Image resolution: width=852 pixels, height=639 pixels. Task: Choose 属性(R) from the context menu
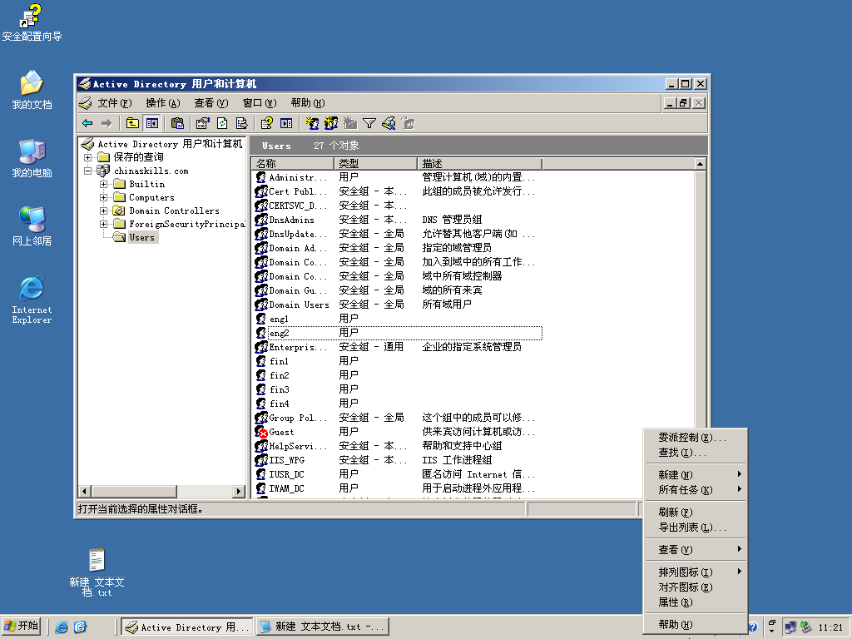click(695, 602)
